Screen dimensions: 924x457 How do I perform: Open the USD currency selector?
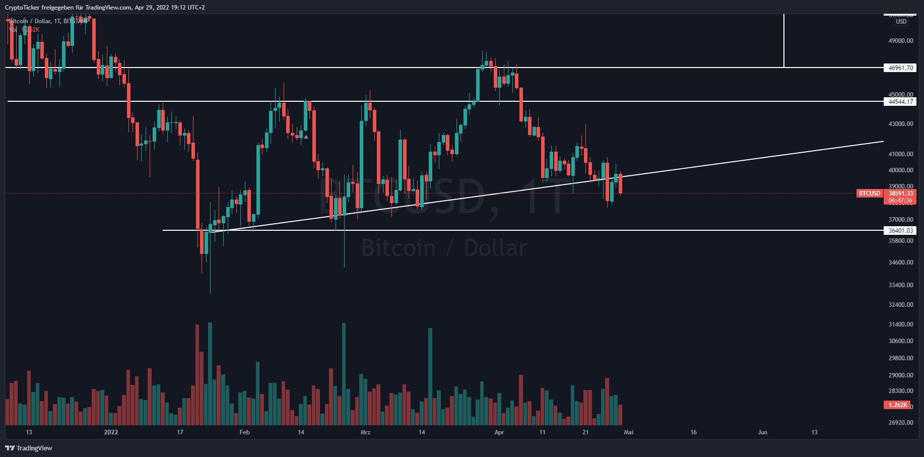901,22
